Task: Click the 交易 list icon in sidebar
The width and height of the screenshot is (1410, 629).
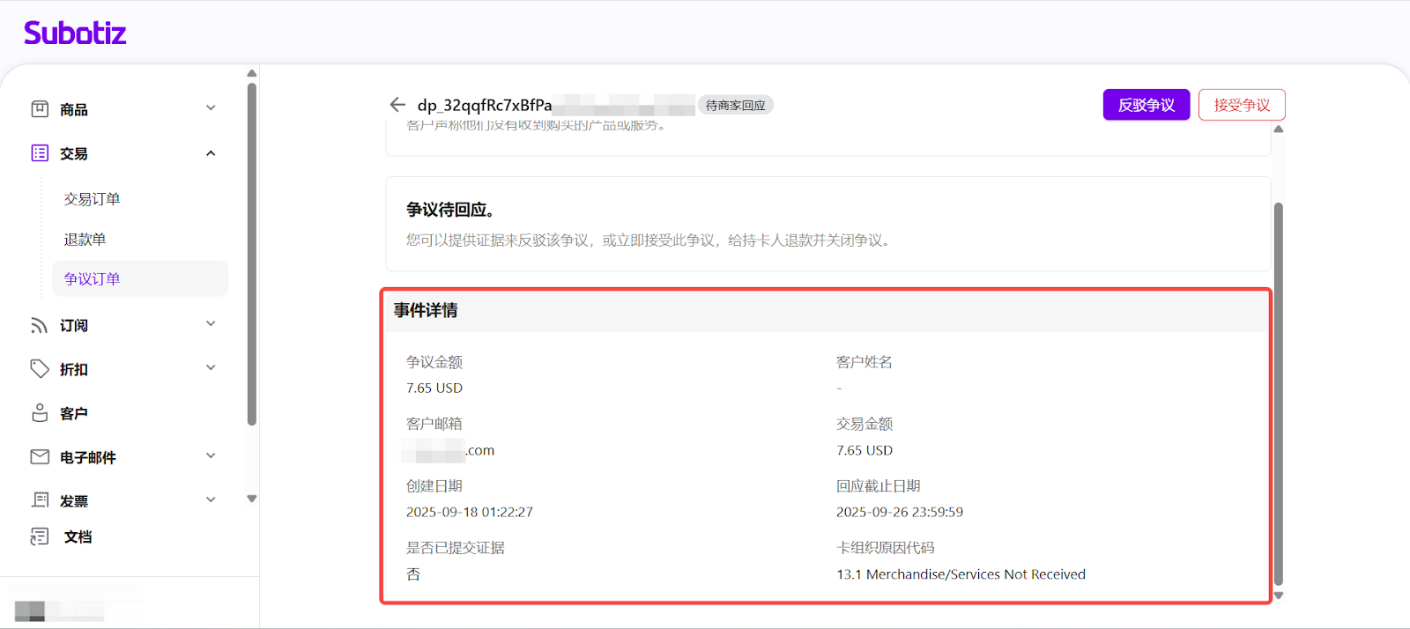Action: point(40,153)
